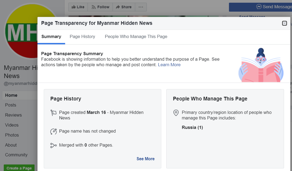292x171 pixels.
Task: Click 'Page name has not changed' text
Action: point(88,131)
